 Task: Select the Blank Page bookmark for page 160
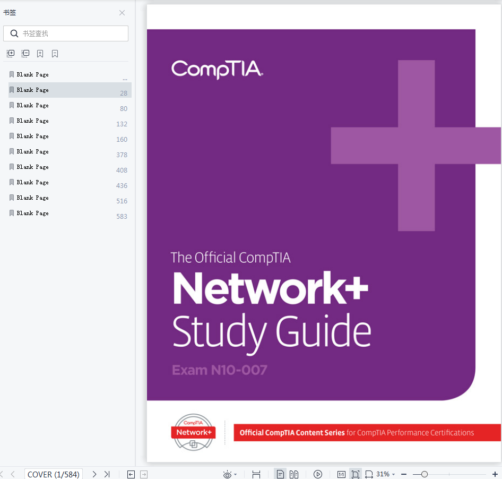coord(70,136)
